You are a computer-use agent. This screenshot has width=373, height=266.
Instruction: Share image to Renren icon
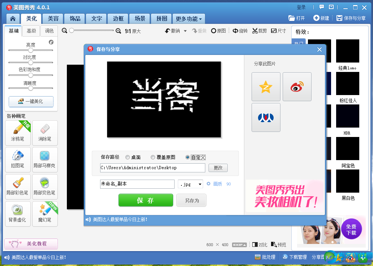266,117
